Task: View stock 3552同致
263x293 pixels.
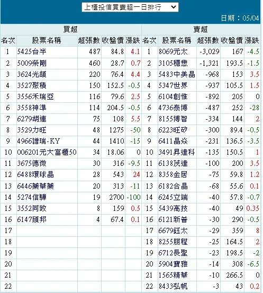Action: coord(32,208)
